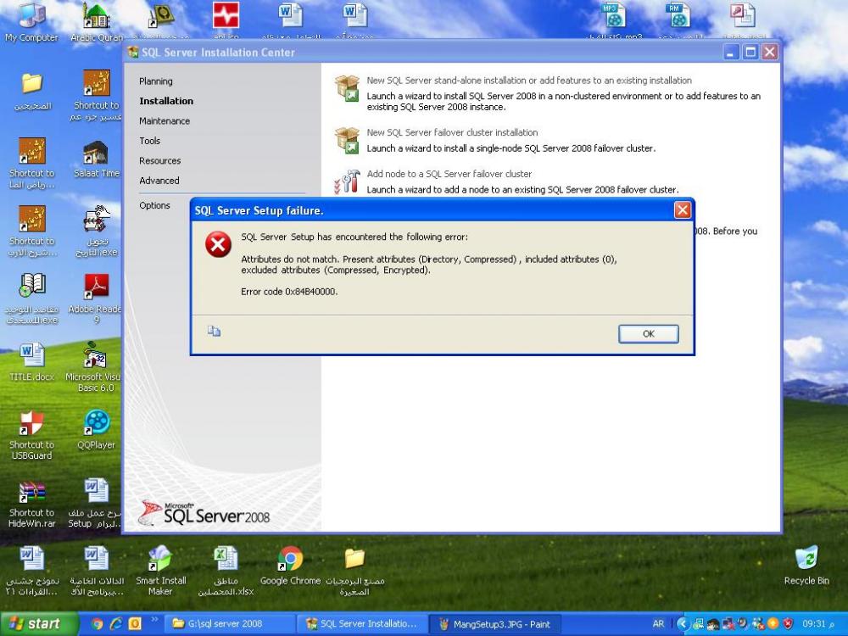Open the Planning page in Installation Center

click(x=156, y=81)
